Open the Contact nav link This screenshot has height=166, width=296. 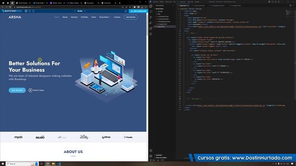click(x=117, y=17)
